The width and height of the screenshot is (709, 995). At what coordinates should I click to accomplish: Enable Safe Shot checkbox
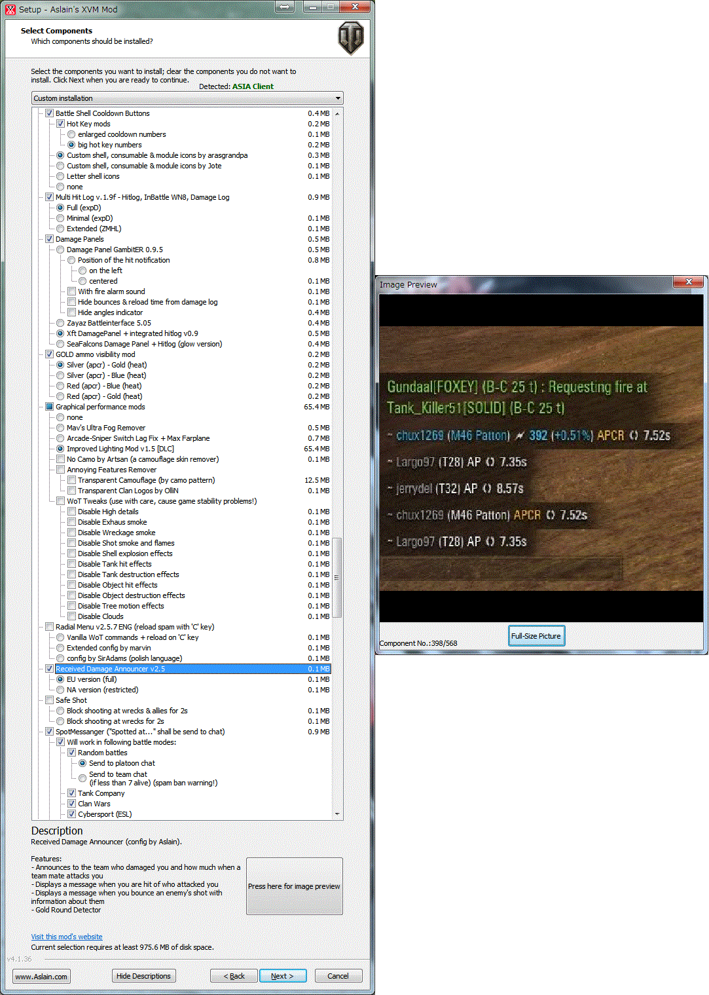(49, 700)
